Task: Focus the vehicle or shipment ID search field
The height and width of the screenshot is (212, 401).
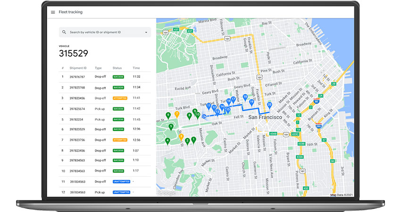Action: [105, 33]
